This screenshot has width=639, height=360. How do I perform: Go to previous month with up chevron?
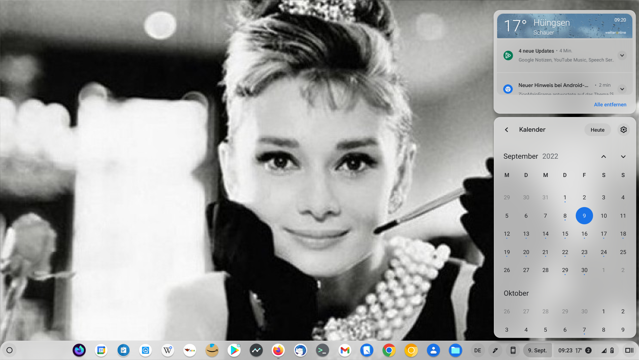(603, 157)
